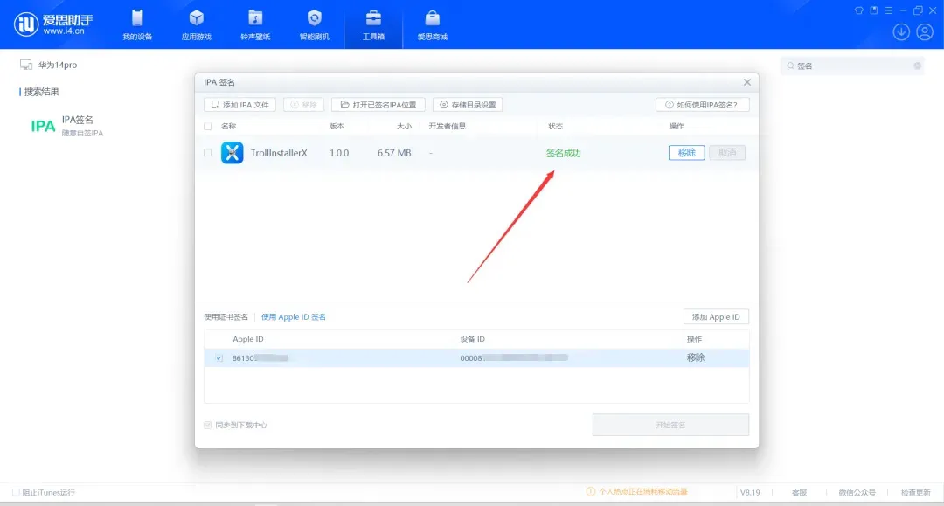Image resolution: width=944 pixels, height=506 pixels.
Task: Switch to 使用 Apple ID 签名 link
Action: coord(294,317)
